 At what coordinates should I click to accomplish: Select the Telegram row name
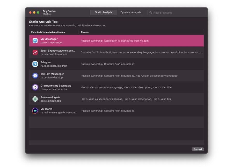pyautogui.click(x=46, y=62)
